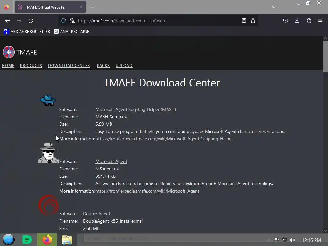Open the Downloads panel icon
The image size is (328, 246).
click(297, 20)
